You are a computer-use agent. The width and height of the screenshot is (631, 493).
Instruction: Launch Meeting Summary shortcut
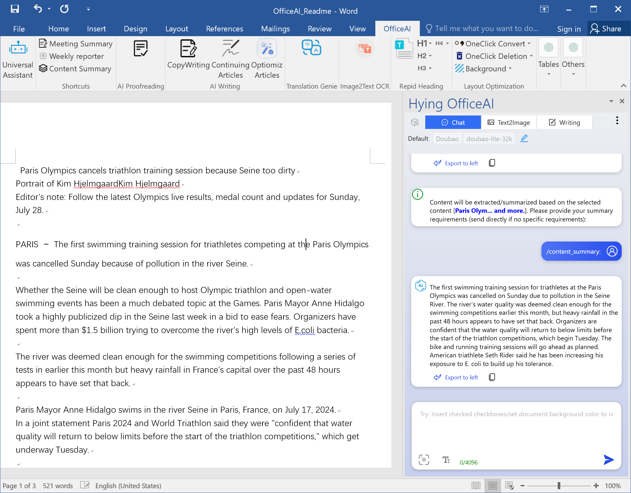pyautogui.click(x=76, y=44)
